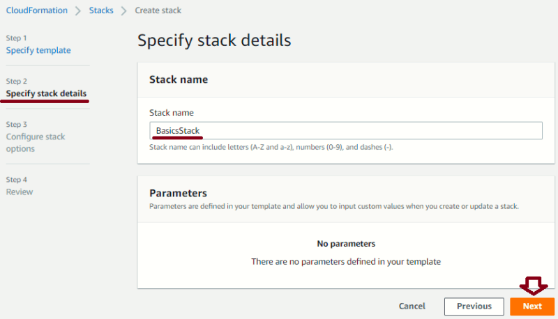This screenshot has width=558, height=319.
Task: Focus the Stack name input field
Action: tap(346, 131)
